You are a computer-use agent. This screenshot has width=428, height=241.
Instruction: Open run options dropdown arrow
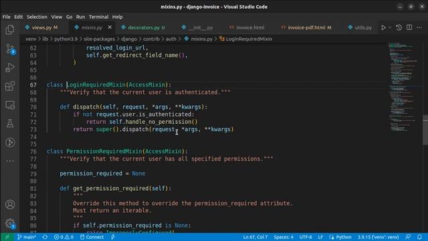pyautogui.click(x=390, y=27)
